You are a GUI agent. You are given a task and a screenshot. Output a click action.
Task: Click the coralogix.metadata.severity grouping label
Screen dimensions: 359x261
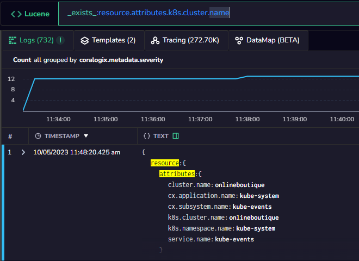click(x=121, y=60)
